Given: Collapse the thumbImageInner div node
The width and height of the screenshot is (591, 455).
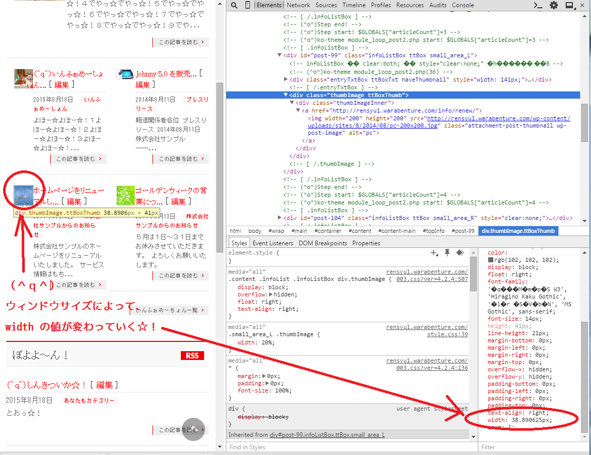Looking at the screenshot, I should coord(292,103).
